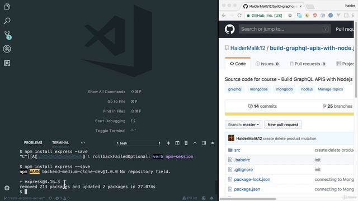Click HaiderMalik12's avatar in commit row
Image resolution: width=358 pixels, height=201 pixels.
point(231,138)
